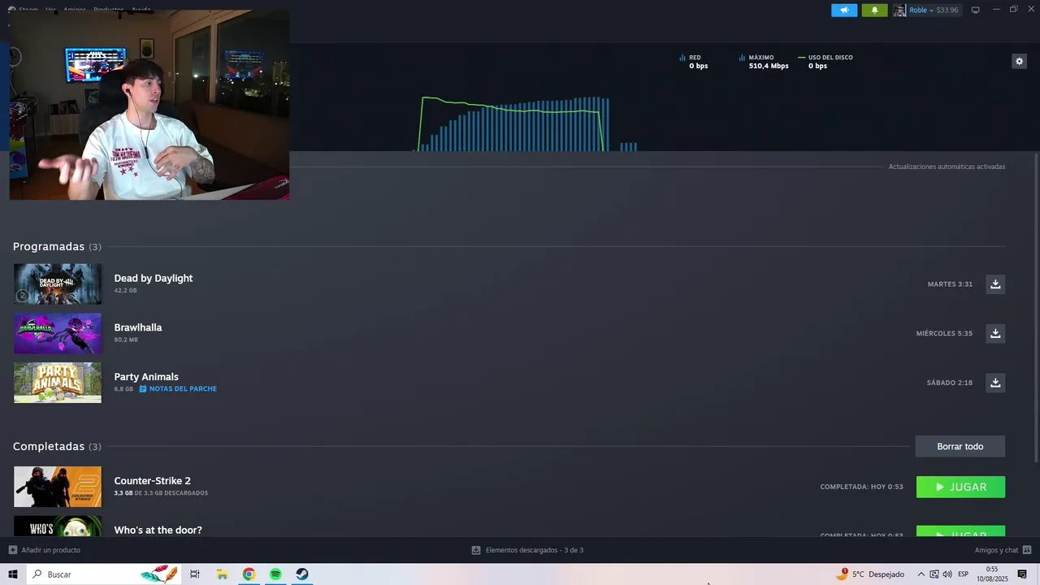The image size is (1040, 585).
Task: Click the Steam taskbar icon
Action: point(301,574)
